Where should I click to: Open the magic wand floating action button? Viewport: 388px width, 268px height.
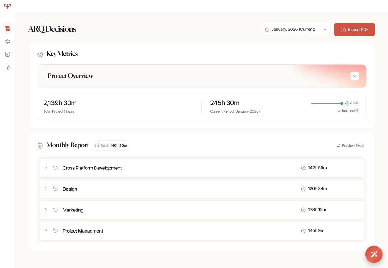[374, 254]
